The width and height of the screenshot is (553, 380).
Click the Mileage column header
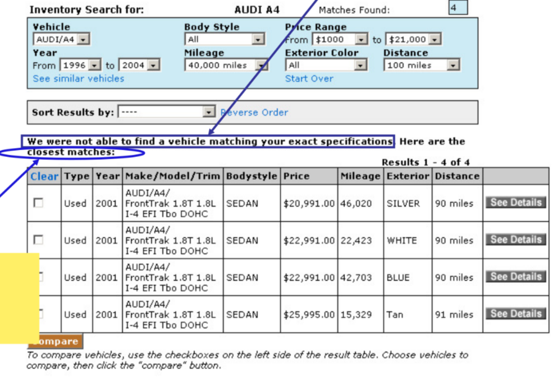[x=360, y=176]
